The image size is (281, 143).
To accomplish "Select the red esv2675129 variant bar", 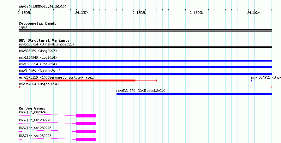I will 81,80.
